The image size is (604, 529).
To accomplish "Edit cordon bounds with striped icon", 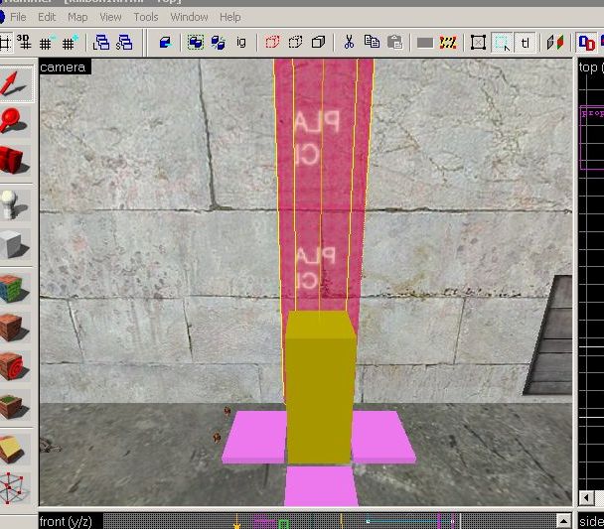I will 448,43.
